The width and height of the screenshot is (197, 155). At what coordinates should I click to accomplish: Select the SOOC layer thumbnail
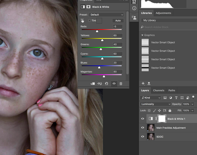[x=151, y=136]
